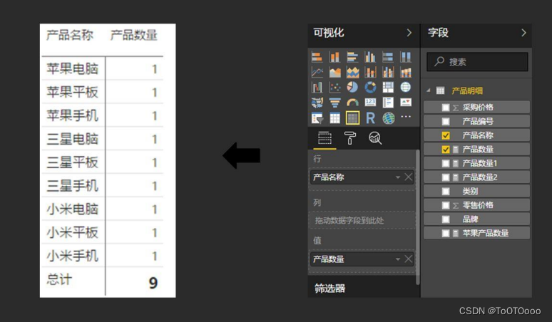Select the line and clustered column chart

click(388, 73)
